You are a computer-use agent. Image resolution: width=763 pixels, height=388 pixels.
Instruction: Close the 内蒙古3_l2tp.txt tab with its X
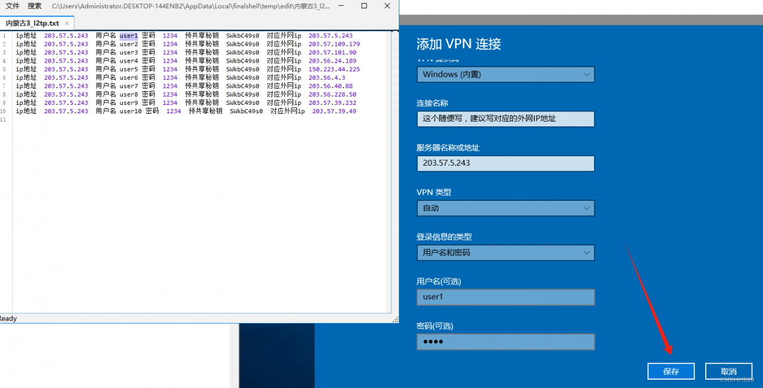[67, 24]
